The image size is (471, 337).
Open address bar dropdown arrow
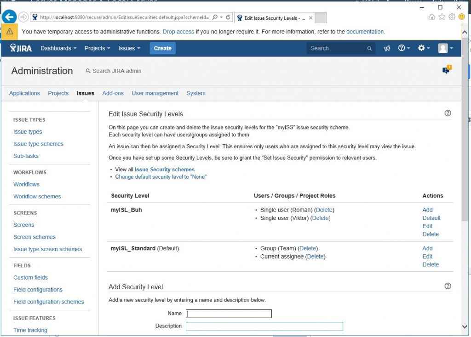coord(221,17)
